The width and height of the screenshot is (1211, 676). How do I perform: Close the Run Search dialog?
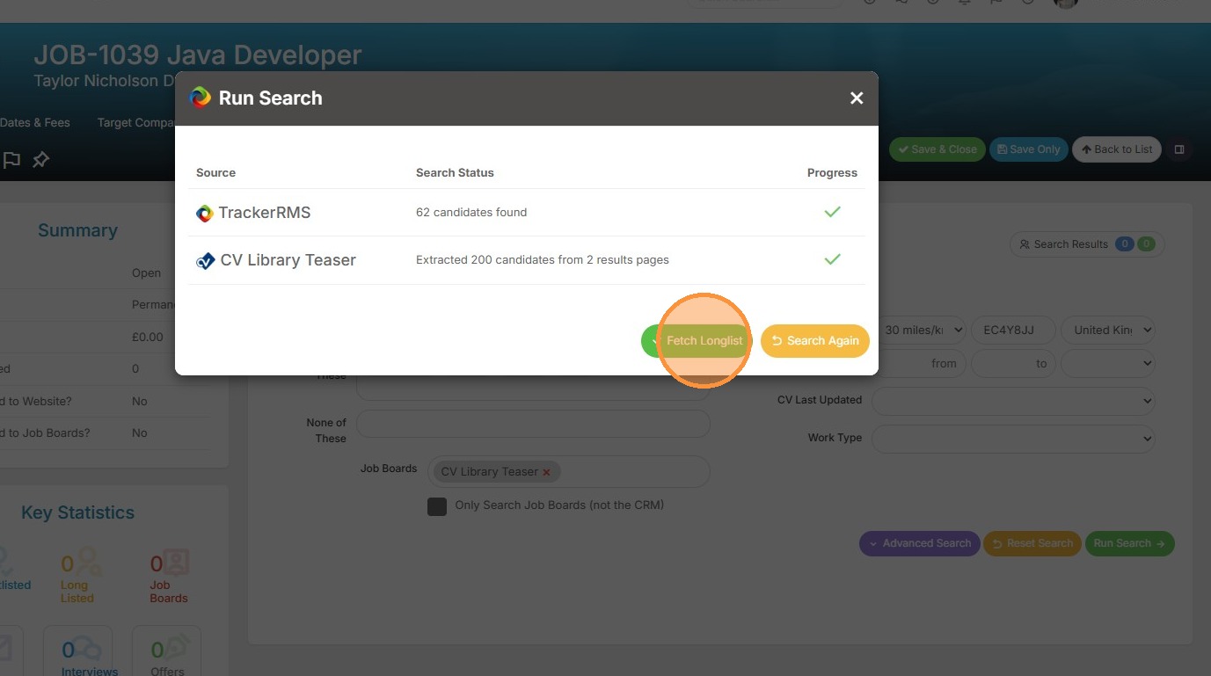(x=857, y=98)
